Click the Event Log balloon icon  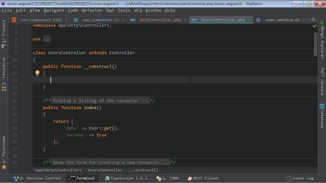point(288,178)
